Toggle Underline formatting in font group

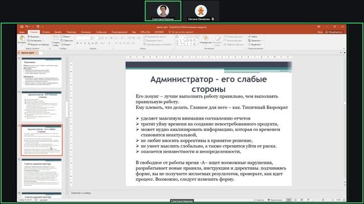(85, 43)
